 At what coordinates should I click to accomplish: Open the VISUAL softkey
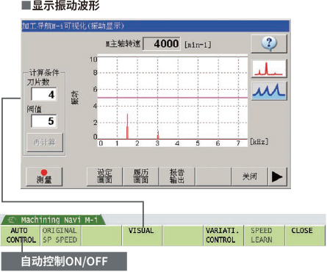tap(142, 235)
